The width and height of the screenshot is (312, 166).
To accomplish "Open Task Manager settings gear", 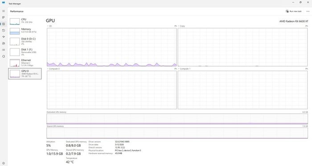I will coord(4,163).
